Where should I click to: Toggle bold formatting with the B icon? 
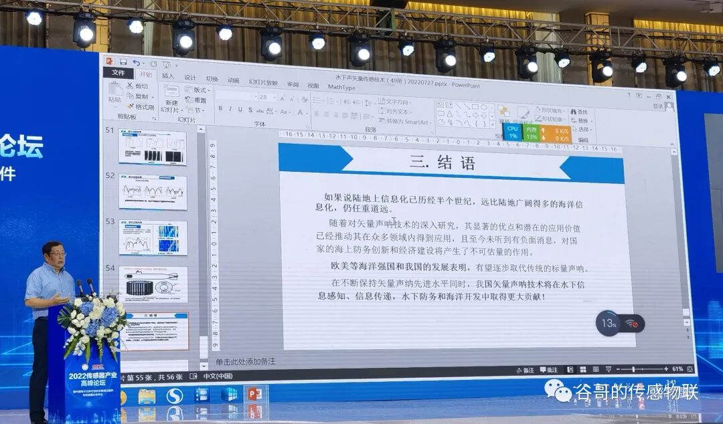[x=220, y=108]
